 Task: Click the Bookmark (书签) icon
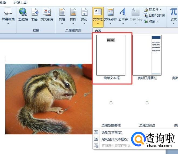tap(35, 12)
